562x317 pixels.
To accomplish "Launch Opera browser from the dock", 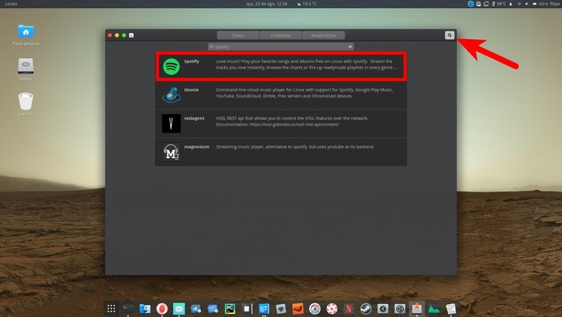I will pyautogui.click(x=162, y=308).
